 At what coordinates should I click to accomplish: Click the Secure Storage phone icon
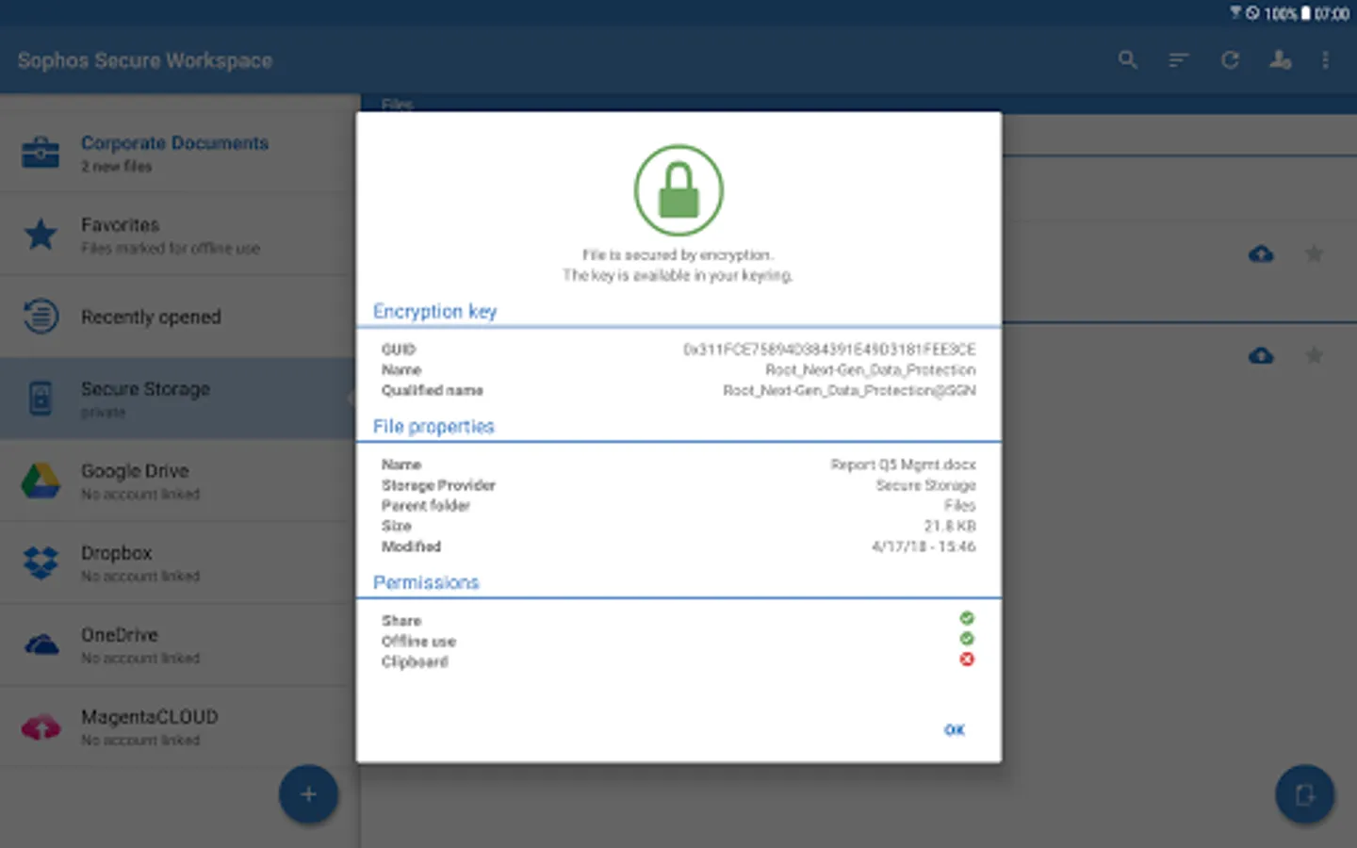(x=41, y=398)
